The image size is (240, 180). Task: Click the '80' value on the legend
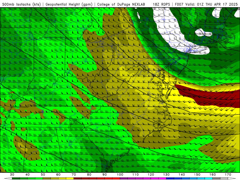[89, 175]
